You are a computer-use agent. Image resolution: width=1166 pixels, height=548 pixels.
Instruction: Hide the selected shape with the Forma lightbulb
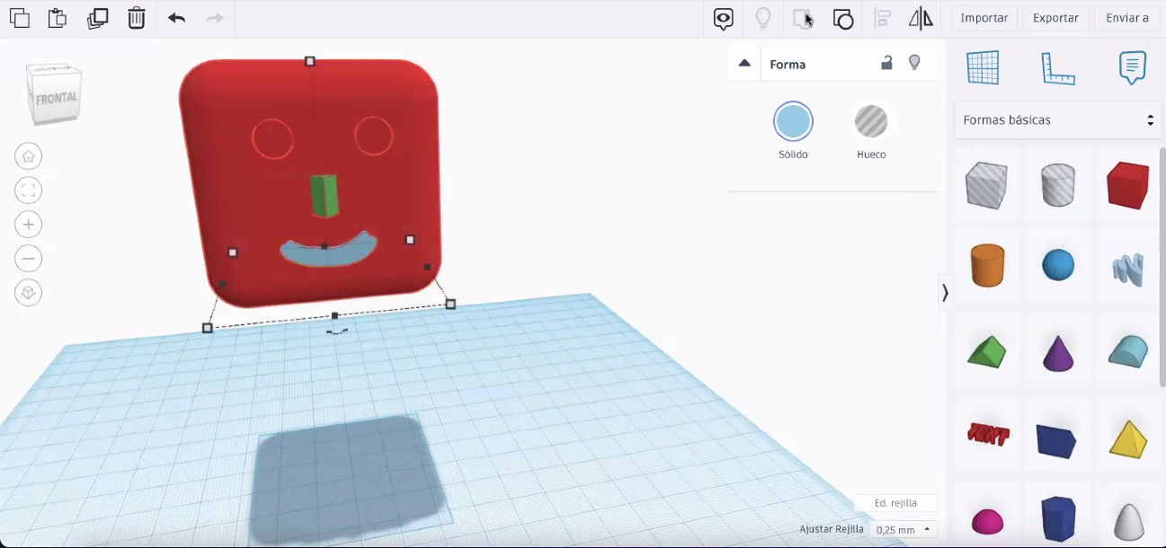[914, 63]
